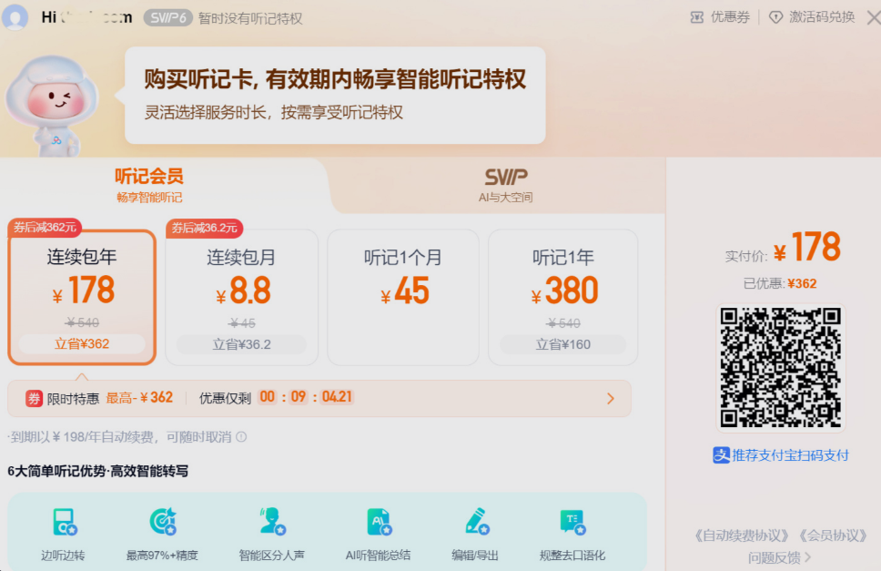Expand the 限时特惠 coupon banner arrow
This screenshot has height=571, width=881.
[611, 399]
